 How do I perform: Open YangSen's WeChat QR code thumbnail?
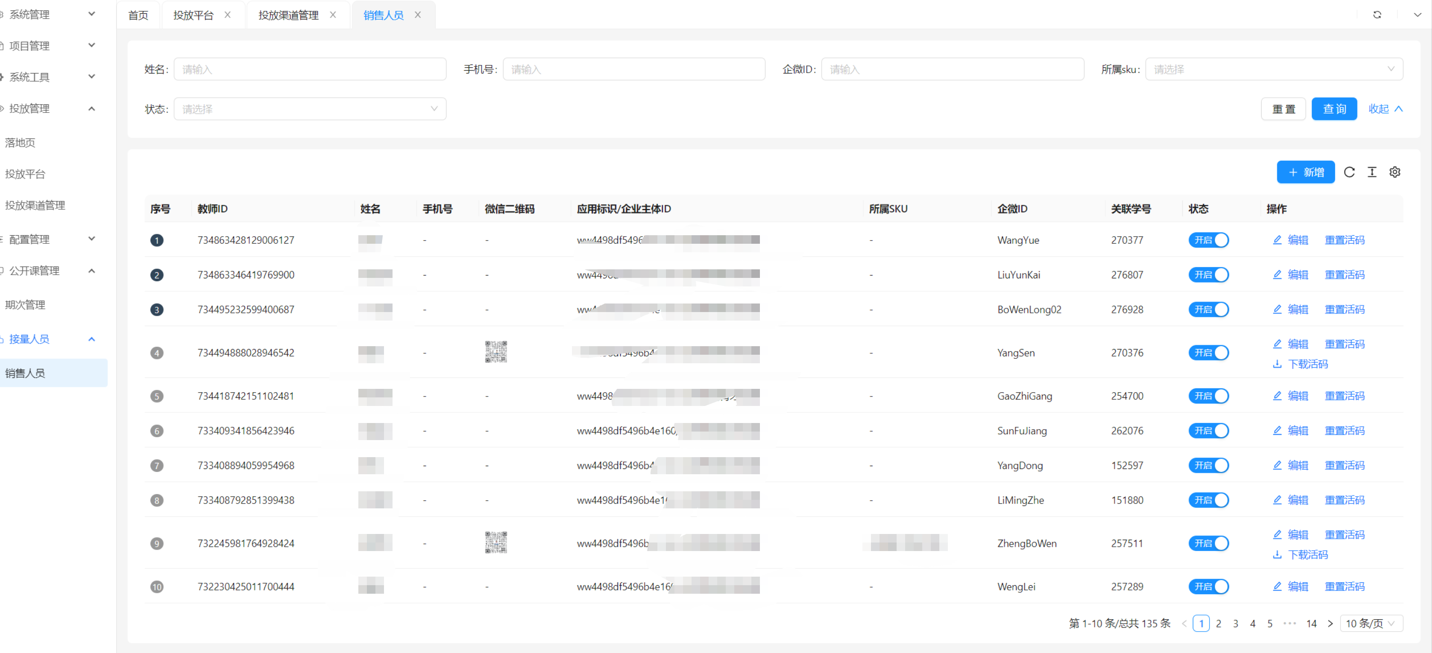496,352
